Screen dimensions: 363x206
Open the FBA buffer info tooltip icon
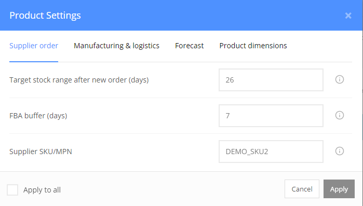340,115
